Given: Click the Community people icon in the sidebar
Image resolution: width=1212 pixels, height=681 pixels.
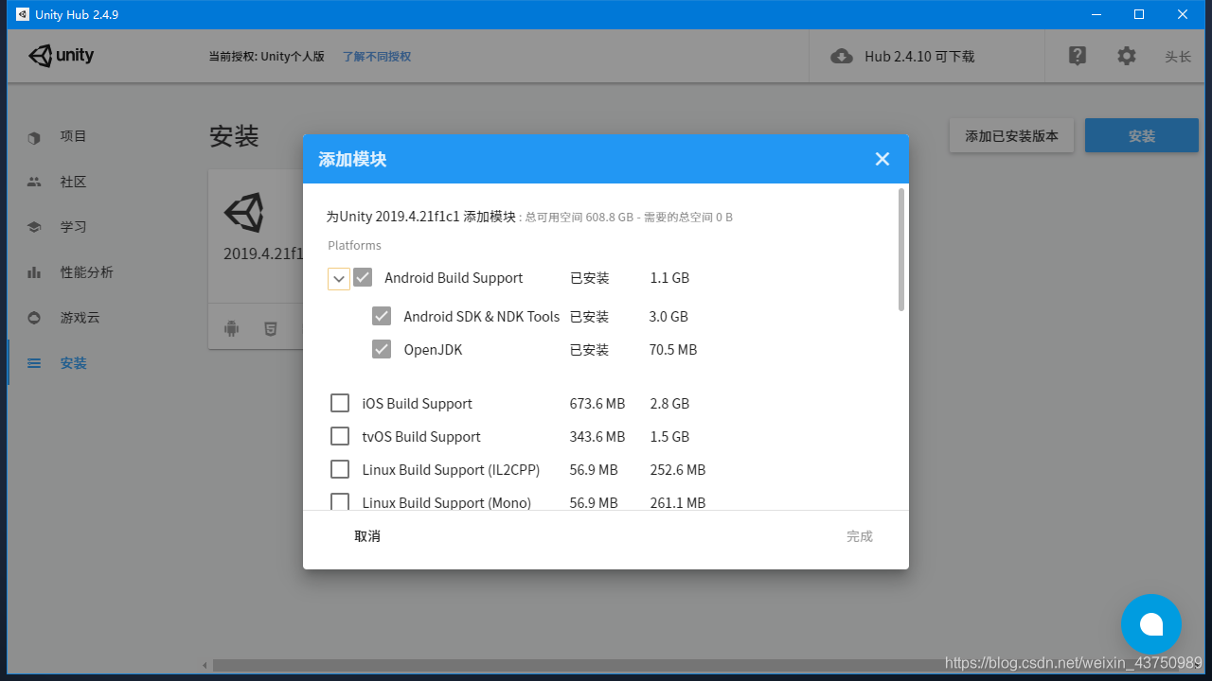Looking at the screenshot, I should tap(34, 182).
